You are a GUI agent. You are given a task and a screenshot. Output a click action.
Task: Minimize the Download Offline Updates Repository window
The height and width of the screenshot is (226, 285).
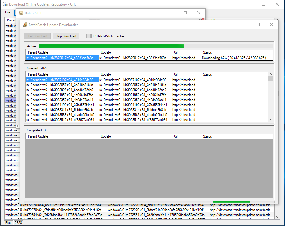pyautogui.click(x=251, y=4)
